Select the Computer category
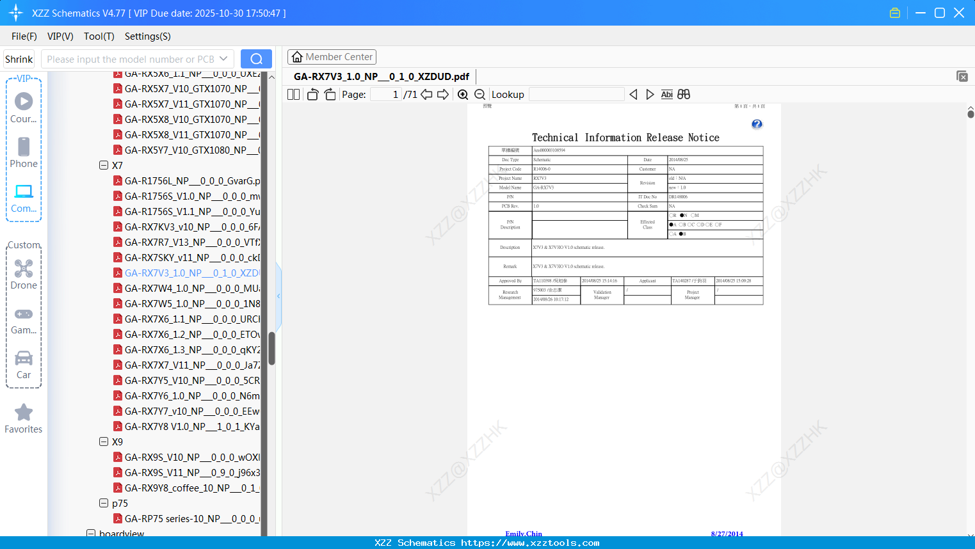The width and height of the screenshot is (975, 549). click(24, 198)
